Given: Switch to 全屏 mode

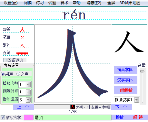Looking at the screenshot, I should 111,3.
